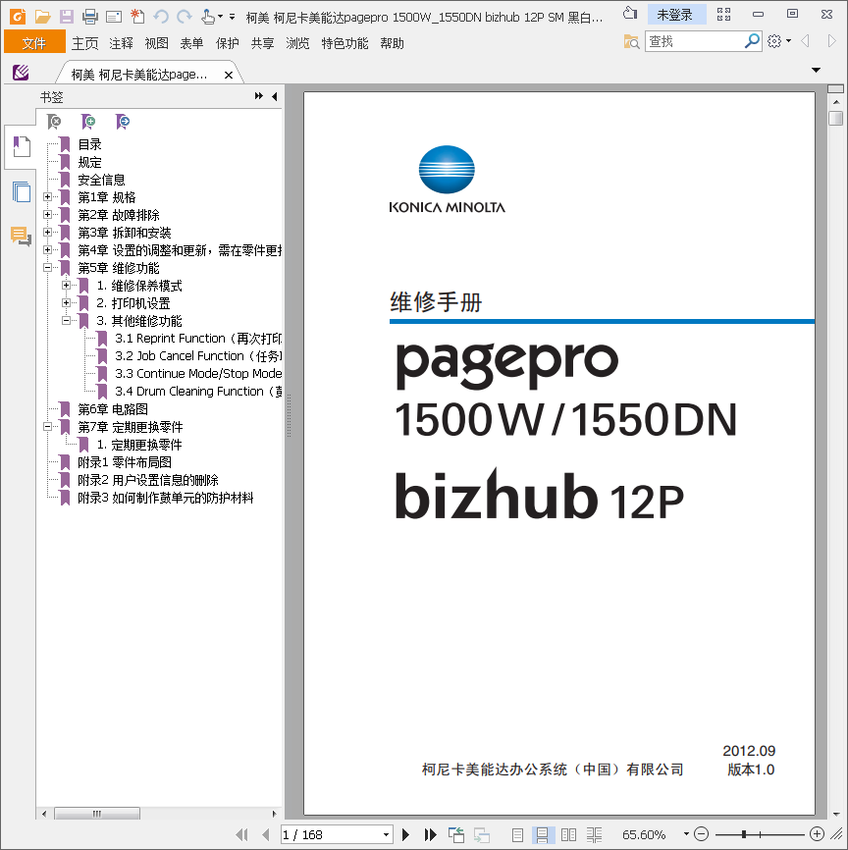848x850 pixels.
Task: Open the 帮助 menu
Action: coord(392,43)
